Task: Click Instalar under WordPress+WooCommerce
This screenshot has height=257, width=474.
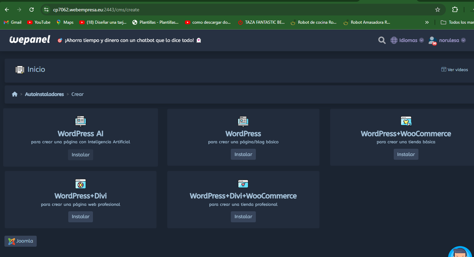Action: point(406,154)
